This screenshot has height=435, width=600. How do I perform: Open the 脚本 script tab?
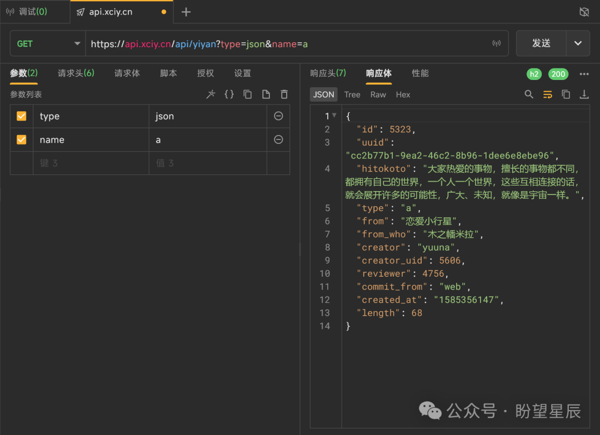[x=168, y=73]
